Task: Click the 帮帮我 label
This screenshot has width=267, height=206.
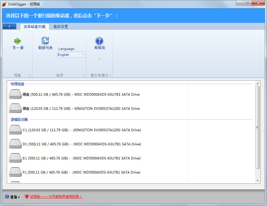Action: (x=100, y=48)
